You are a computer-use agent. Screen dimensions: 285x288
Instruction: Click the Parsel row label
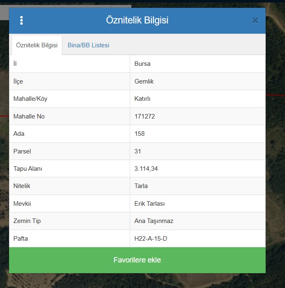[x=22, y=151]
